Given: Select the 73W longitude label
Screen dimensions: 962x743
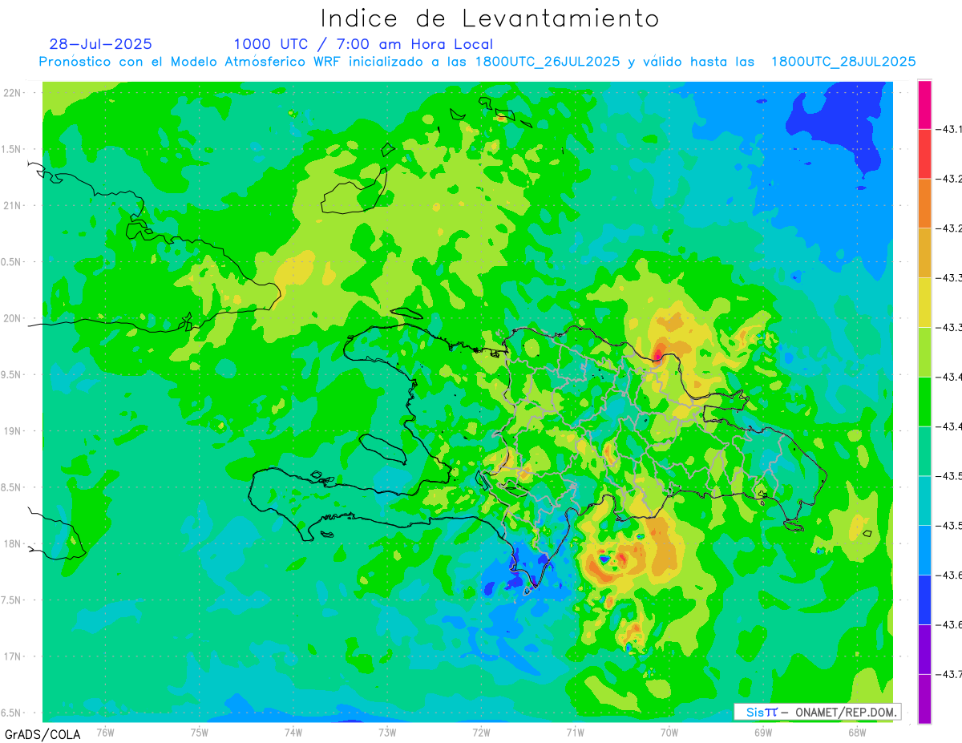Looking at the screenshot, I should click(387, 731).
